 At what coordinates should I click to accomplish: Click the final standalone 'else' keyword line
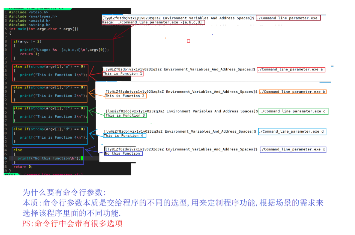tap(18, 150)
